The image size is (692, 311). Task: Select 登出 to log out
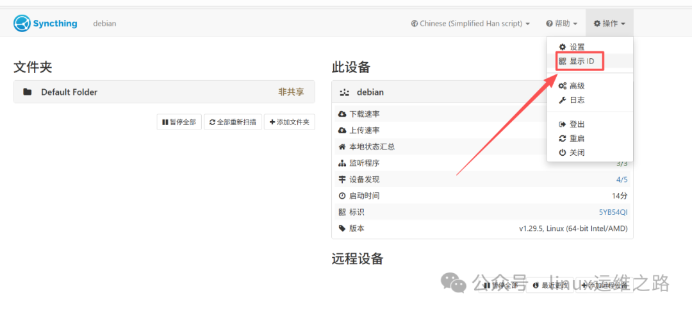pos(589,124)
